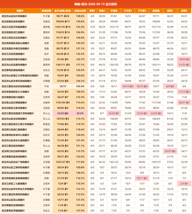
Task: Click the cell reading 143/116 多16
Action: (63, 27)
